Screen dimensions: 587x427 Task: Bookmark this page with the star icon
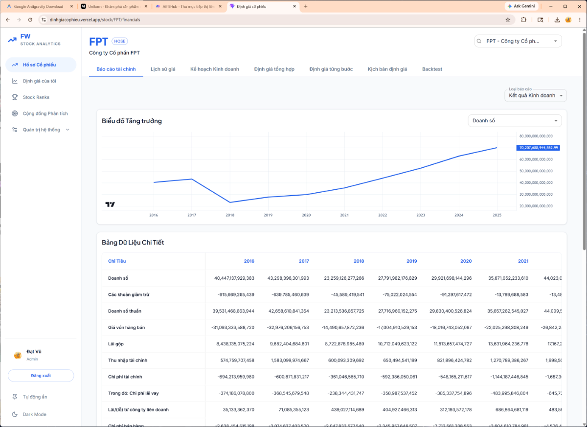click(508, 20)
